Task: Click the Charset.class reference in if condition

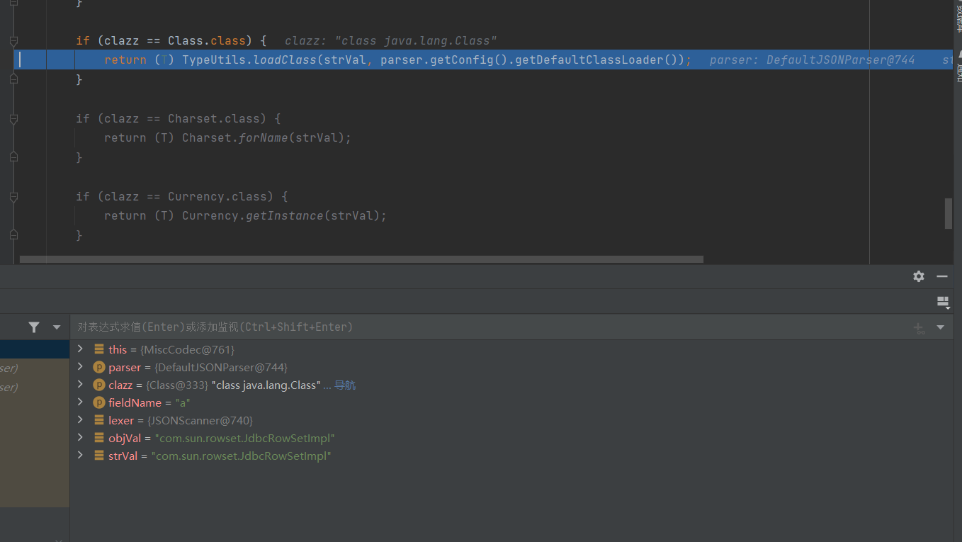Action: (217, 118)
